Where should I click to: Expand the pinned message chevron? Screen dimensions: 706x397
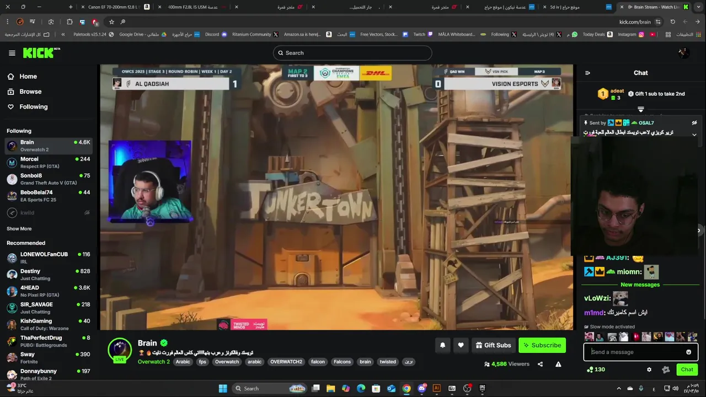pyautogui.click(x=694, y=135)
